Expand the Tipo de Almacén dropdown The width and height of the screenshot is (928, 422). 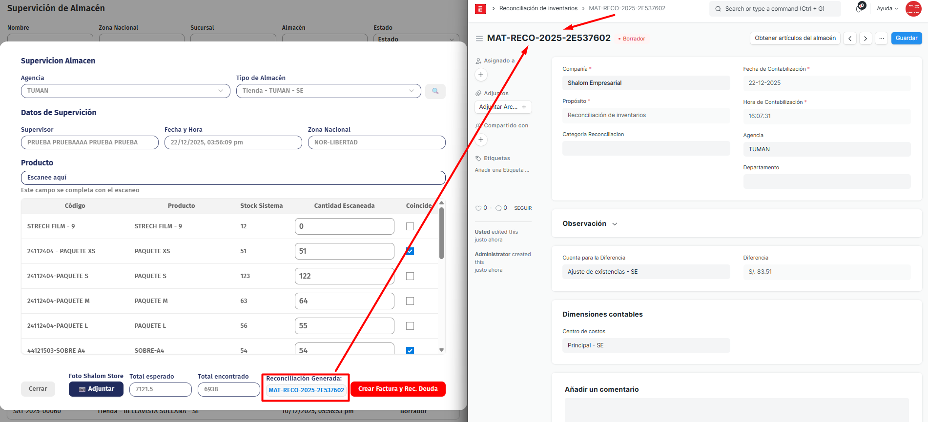(x=328, y=91)
